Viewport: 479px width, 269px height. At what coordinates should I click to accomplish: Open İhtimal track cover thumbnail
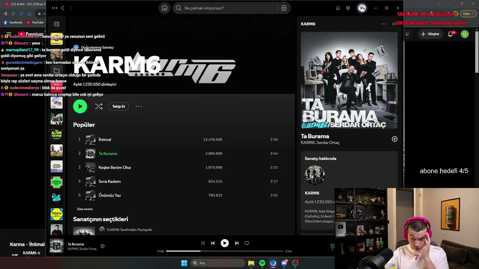pyautogui.click(x=91, y=139)
